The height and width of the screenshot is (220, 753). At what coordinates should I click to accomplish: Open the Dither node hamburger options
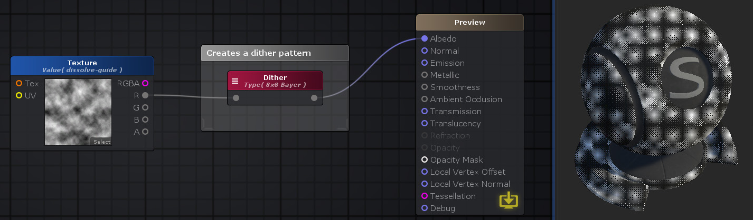pos(235,81)
